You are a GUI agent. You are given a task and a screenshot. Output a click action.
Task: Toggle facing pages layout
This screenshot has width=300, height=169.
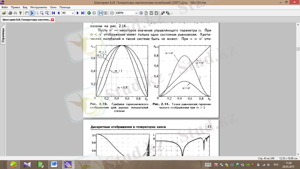click(x=106, y=13)
